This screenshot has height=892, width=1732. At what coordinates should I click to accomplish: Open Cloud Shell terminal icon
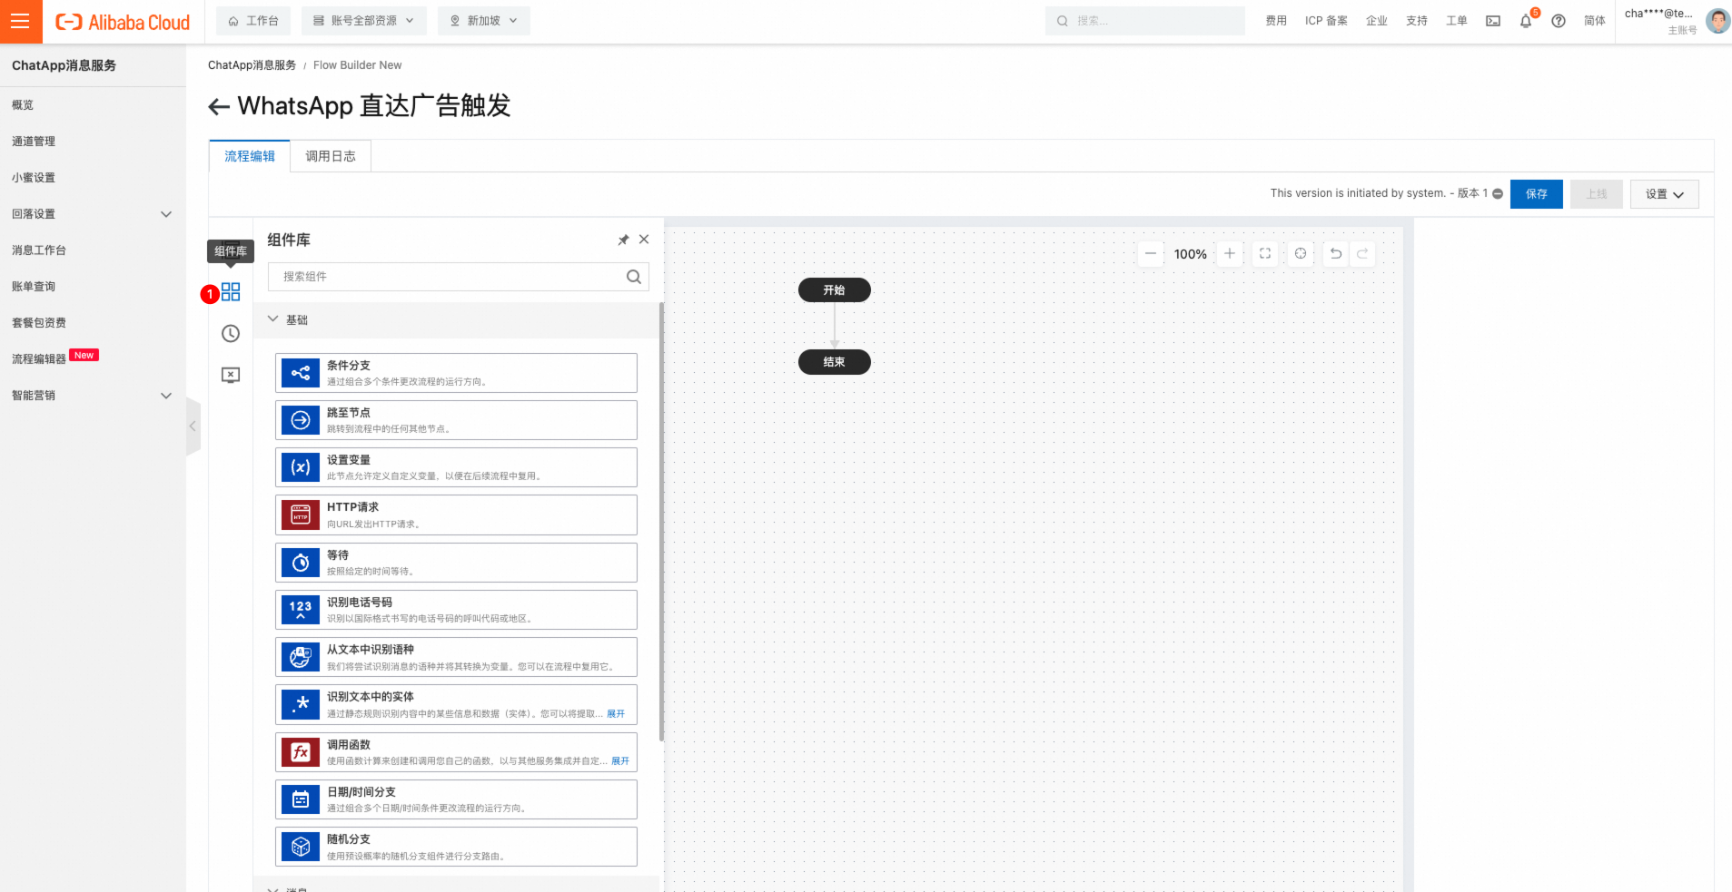(x=1493, y=21)
